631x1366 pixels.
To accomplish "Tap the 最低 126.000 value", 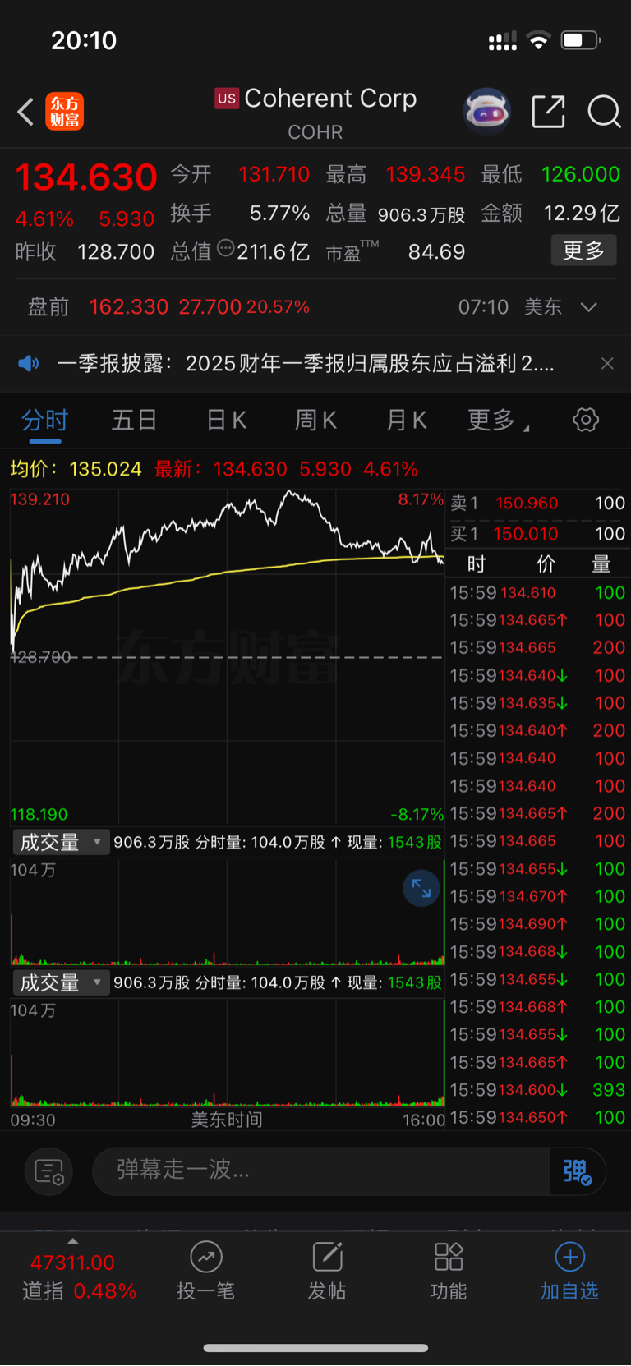I will pos(581,174).
